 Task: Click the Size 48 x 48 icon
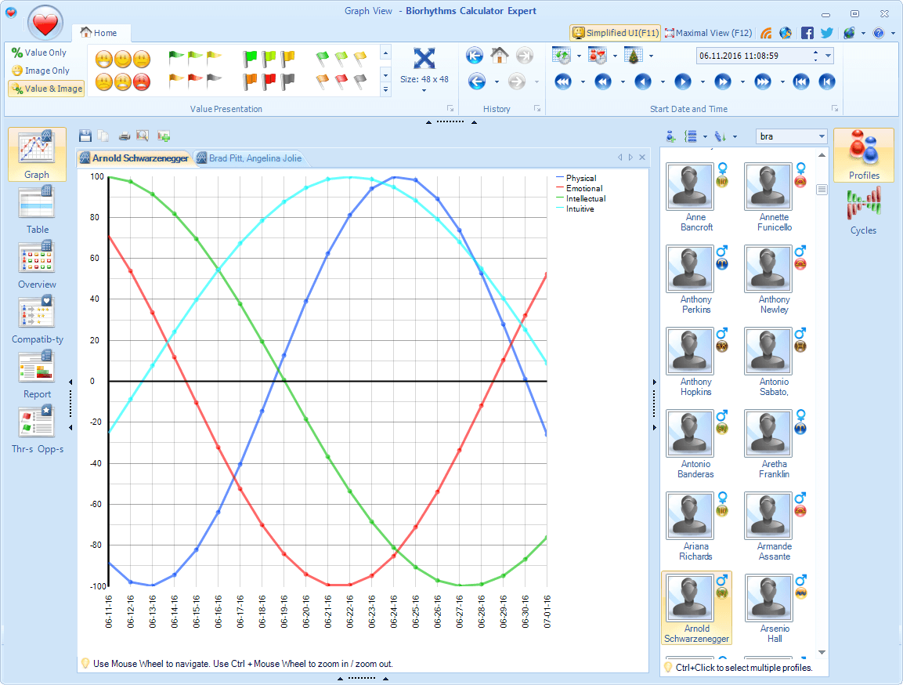tap(424, 58)
